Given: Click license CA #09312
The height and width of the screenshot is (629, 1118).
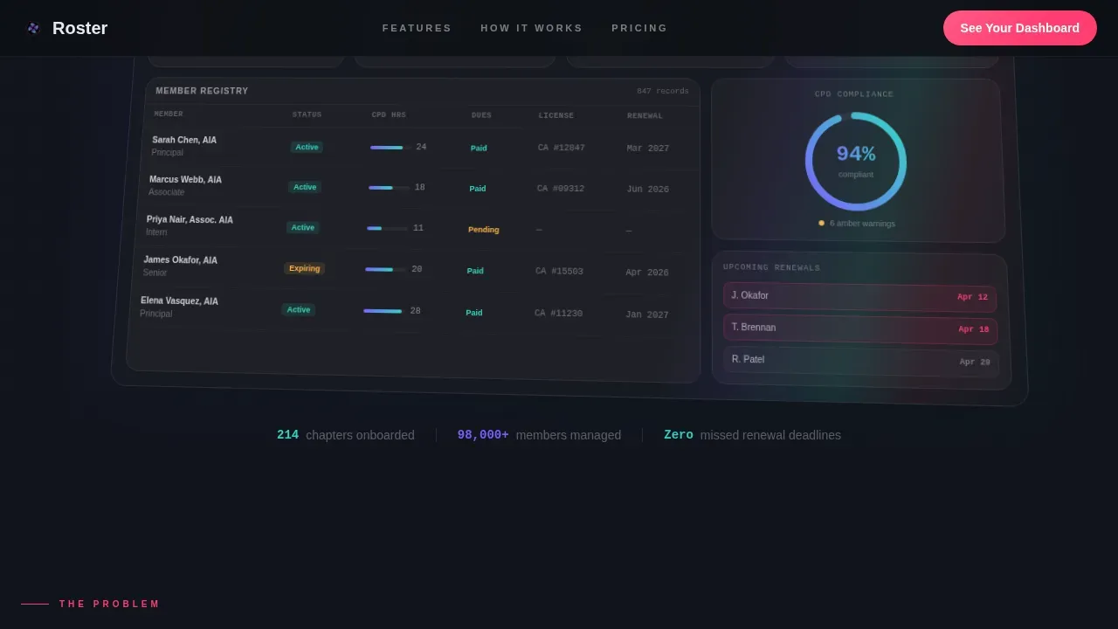Looking at the screenshot, I should tap(561, 189).
